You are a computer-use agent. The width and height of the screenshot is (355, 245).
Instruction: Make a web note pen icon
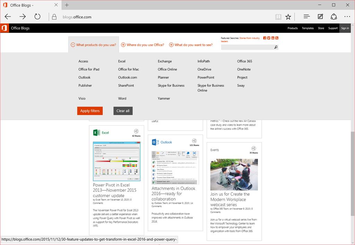[x=320, y=17]
